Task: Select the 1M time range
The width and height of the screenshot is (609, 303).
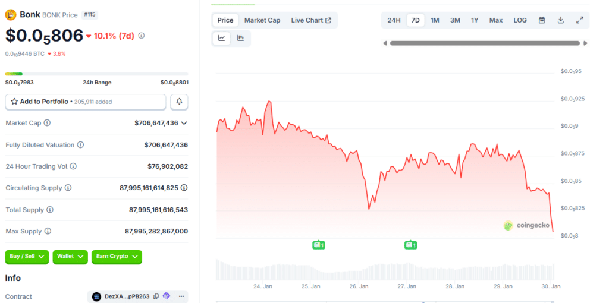Action: [x=435, y=20]
